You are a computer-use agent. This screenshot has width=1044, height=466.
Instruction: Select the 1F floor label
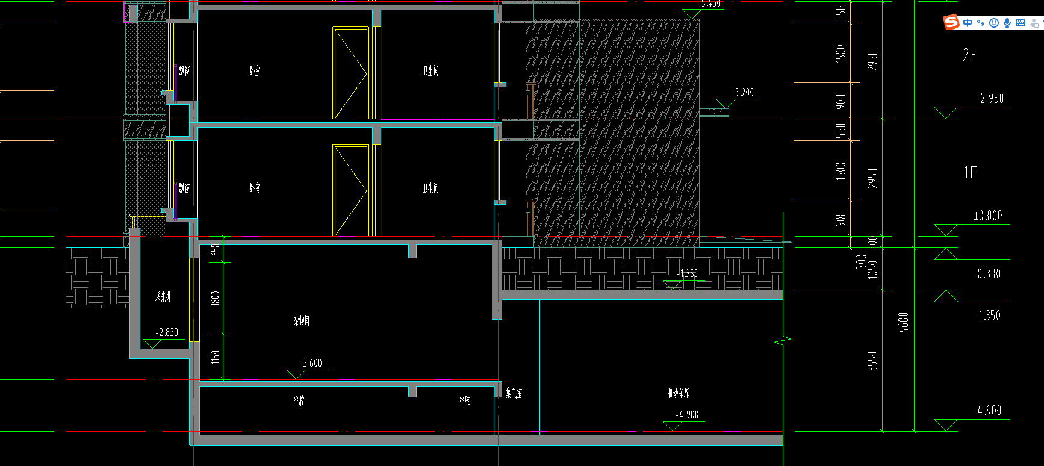pos(969,172)
